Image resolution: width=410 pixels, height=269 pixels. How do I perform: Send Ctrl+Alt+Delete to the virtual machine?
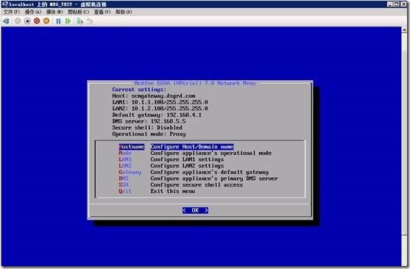click(x=6, y=21)
